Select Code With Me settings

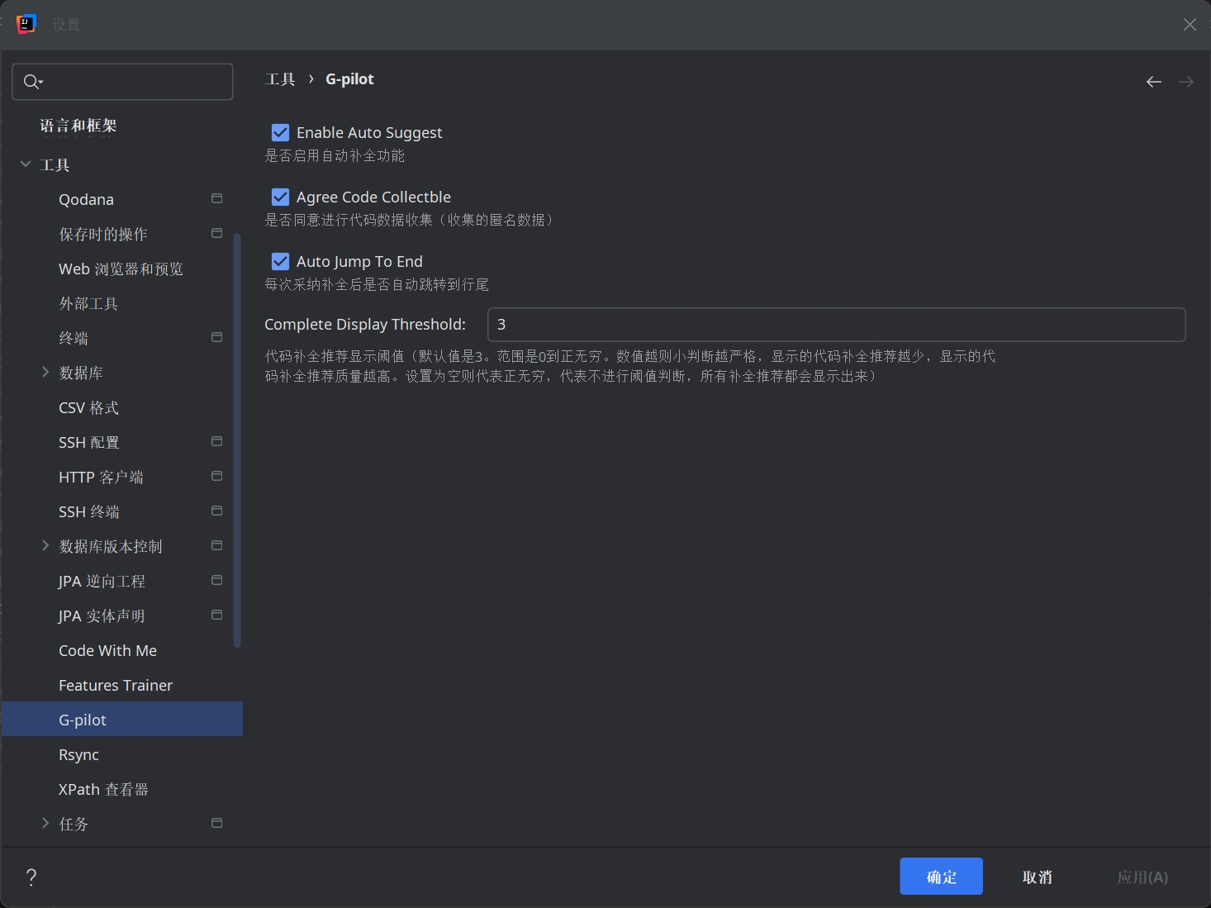[122, 650]
